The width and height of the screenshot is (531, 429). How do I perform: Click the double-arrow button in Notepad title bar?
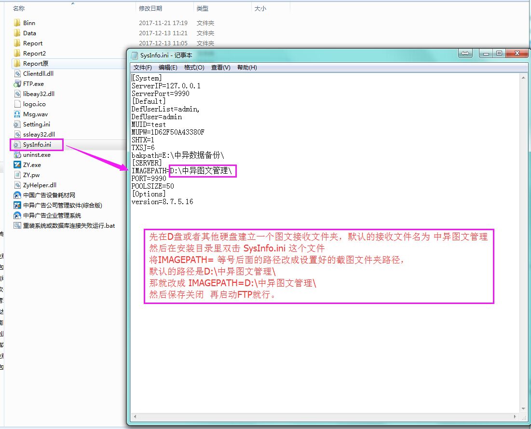pyautogui.click(x=465, y=53)
